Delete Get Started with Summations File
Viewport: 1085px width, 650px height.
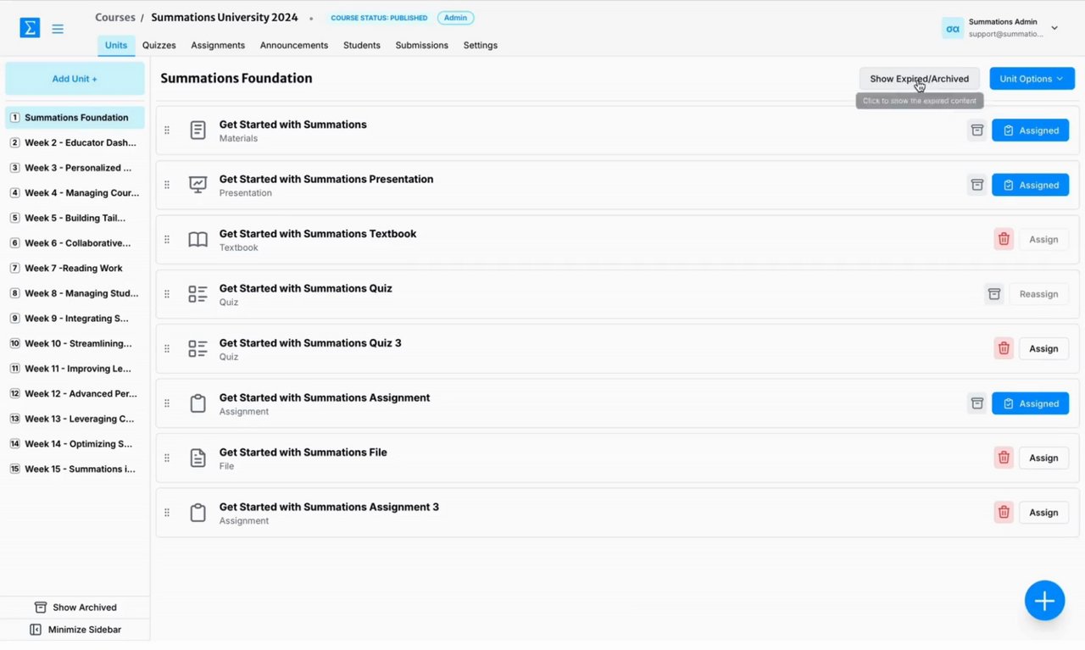click(x=1004, y=458)
